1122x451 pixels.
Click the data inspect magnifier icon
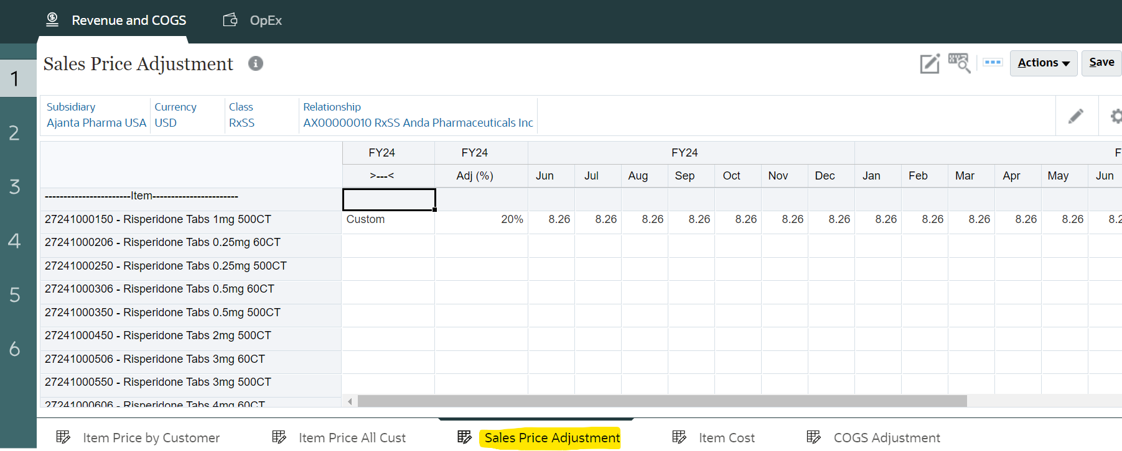pos(959,63)
